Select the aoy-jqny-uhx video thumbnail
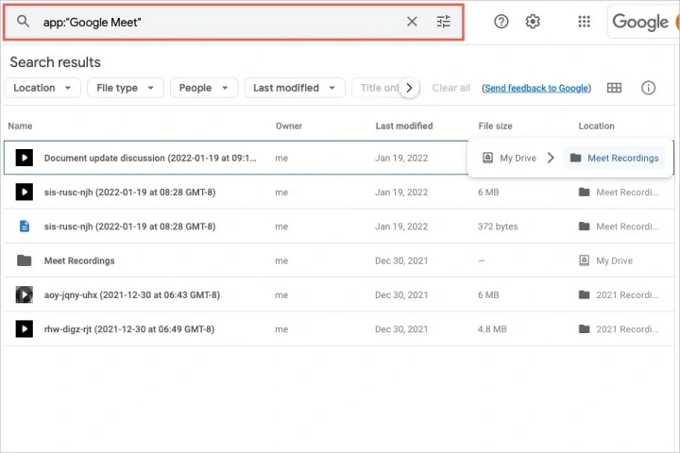This screenshot has width=680, height=453. 25,294
